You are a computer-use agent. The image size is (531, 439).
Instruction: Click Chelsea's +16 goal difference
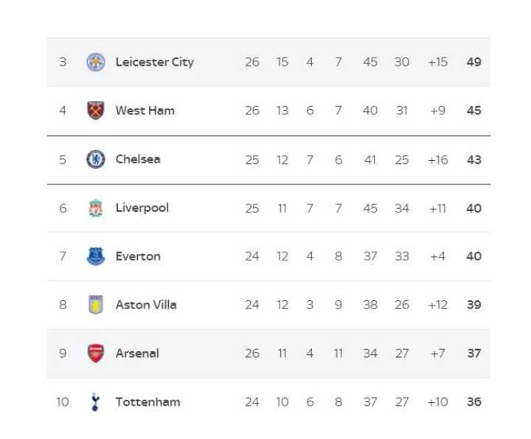[x=438, y=159]
